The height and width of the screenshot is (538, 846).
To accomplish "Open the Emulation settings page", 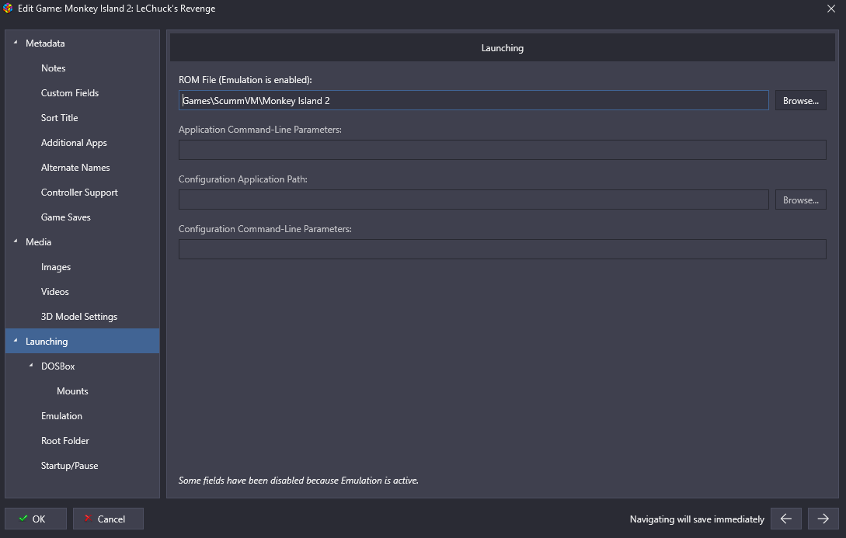I will click(x=61, y=416).
